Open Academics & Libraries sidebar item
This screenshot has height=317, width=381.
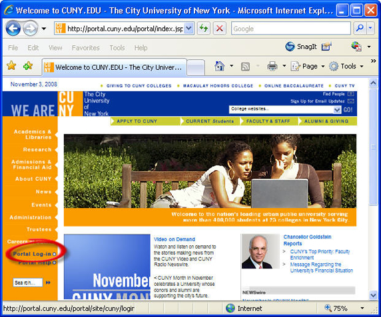[33, 134]
